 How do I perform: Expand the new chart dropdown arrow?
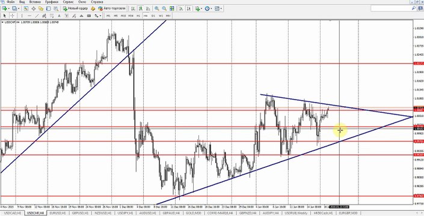9,8
